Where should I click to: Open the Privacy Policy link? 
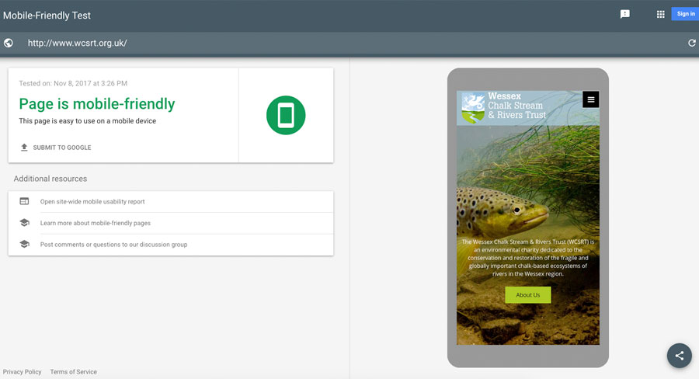pos(22,371)
